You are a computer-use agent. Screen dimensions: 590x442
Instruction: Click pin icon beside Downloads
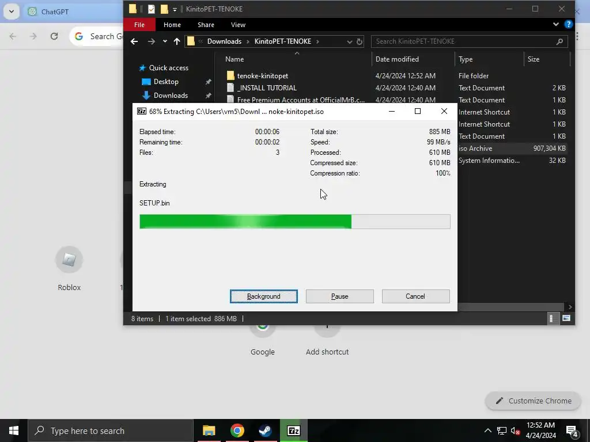tap(208, 96)
